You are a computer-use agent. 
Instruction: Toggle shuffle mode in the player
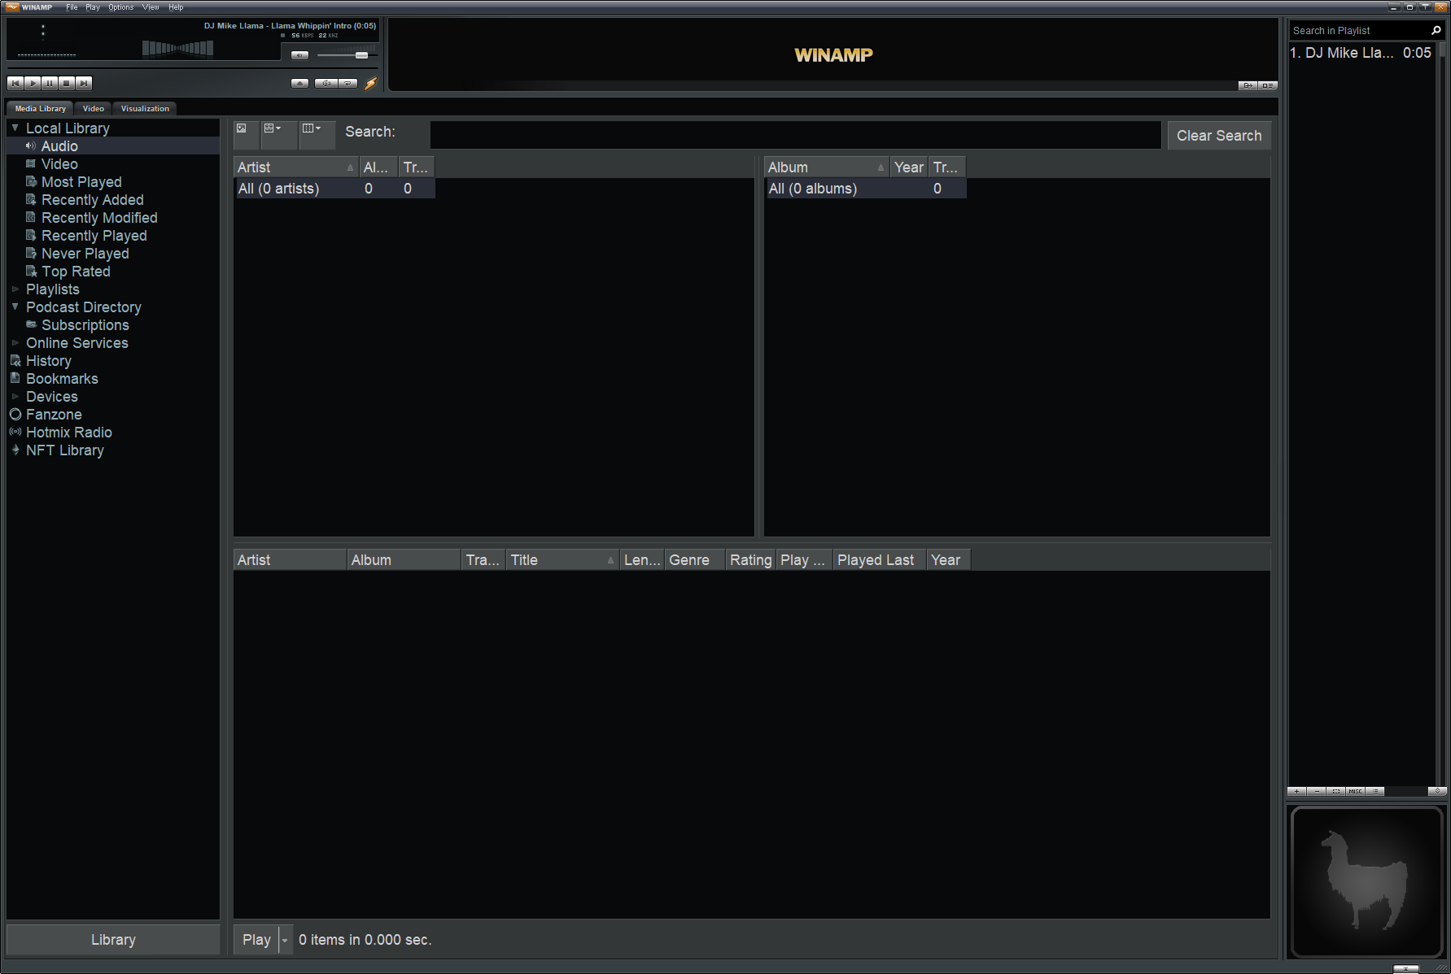pos(326,83)
